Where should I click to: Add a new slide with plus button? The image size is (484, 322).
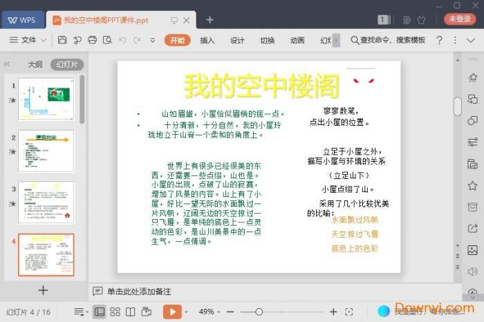pos(43,290)
